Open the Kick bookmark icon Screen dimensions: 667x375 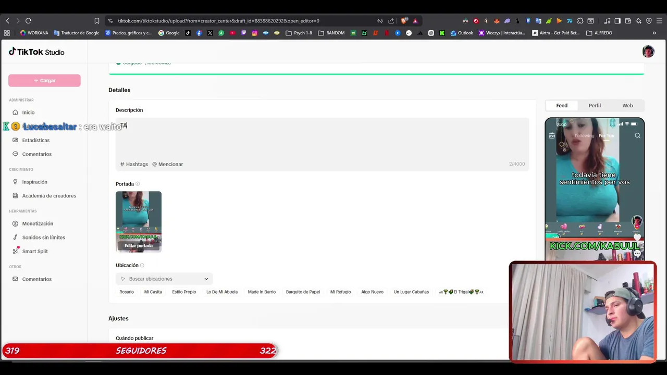point(442,33)
